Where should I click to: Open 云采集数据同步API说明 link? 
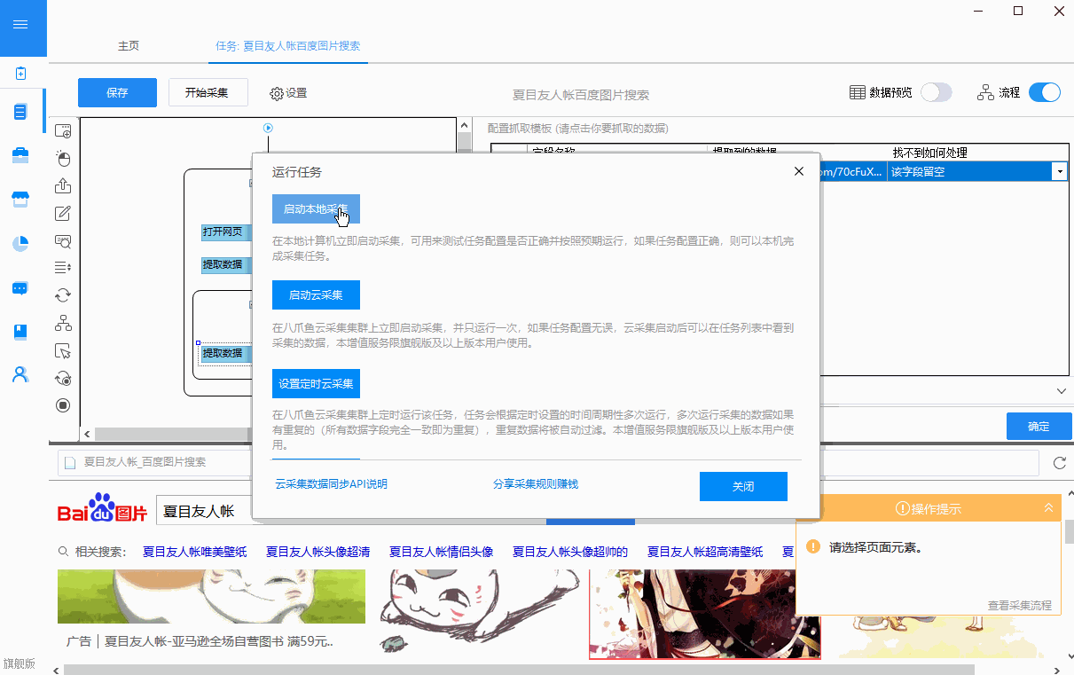(x=332, y=484)
